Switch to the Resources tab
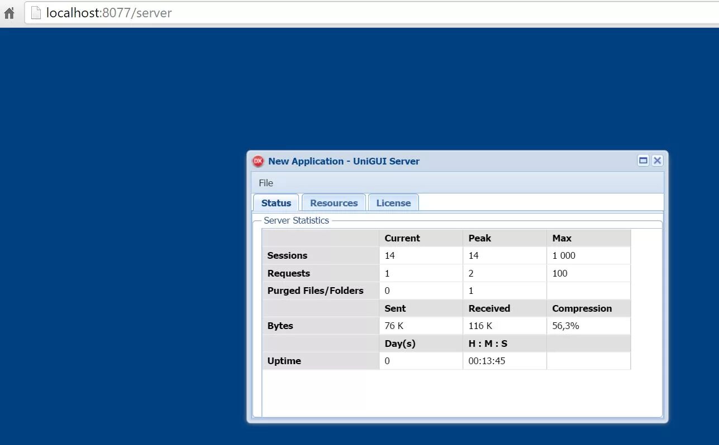Viewport: 719px width, 445px height. pyautogui.click(x=334, y=203)
